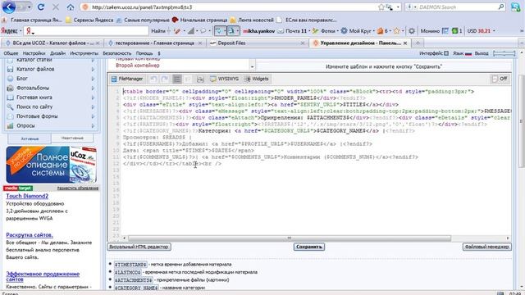Toggle line numbers icon in editor toolbar

(177, 79)
